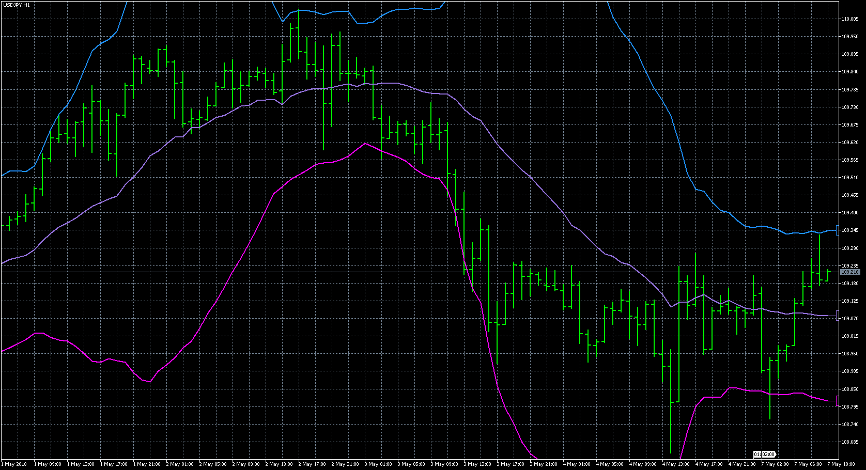This screenshot has width=866, height=470.
Task: Click the 109.840 price level label
Action: pos(850,72)
